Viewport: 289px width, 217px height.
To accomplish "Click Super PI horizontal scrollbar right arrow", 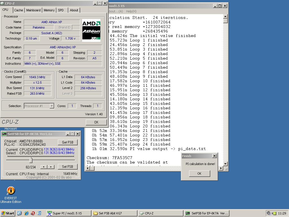I will coord(221,168).
